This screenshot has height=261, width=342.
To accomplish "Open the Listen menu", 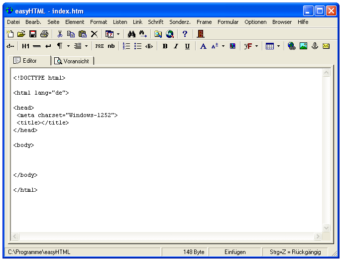I will point(120,22).
